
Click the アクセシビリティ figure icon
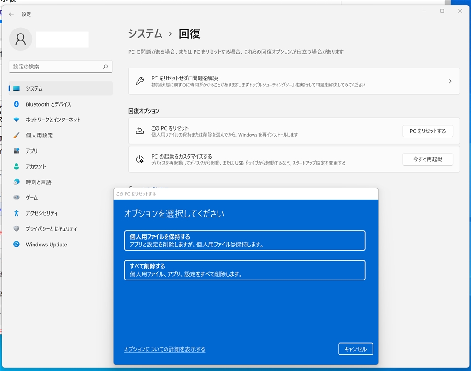click(x=17, y=213)
